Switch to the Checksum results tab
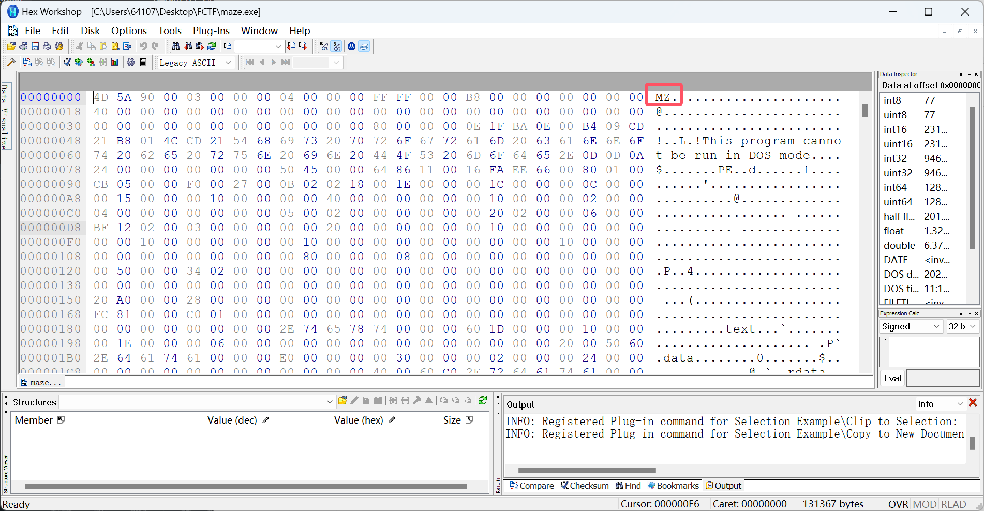 tap(585, 486)
